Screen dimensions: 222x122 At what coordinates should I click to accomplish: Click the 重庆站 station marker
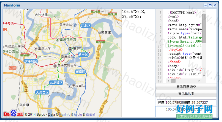coord(73,57)
